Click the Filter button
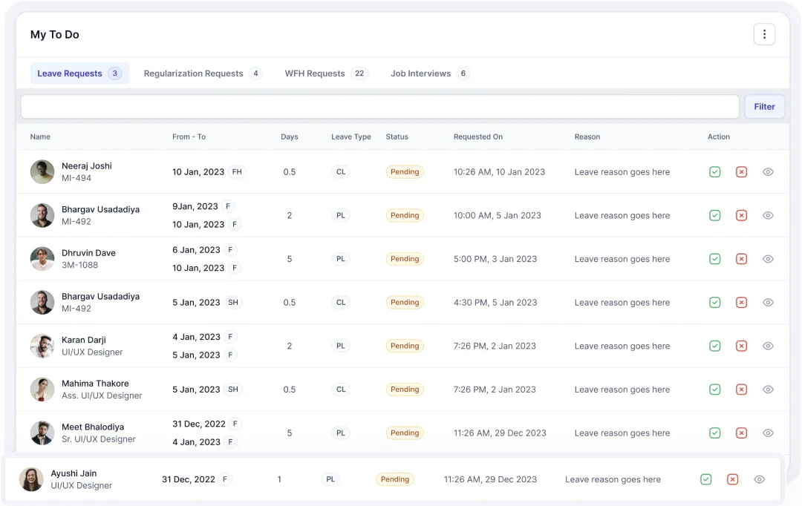802x506 pixels. click(x=764, y=107)
